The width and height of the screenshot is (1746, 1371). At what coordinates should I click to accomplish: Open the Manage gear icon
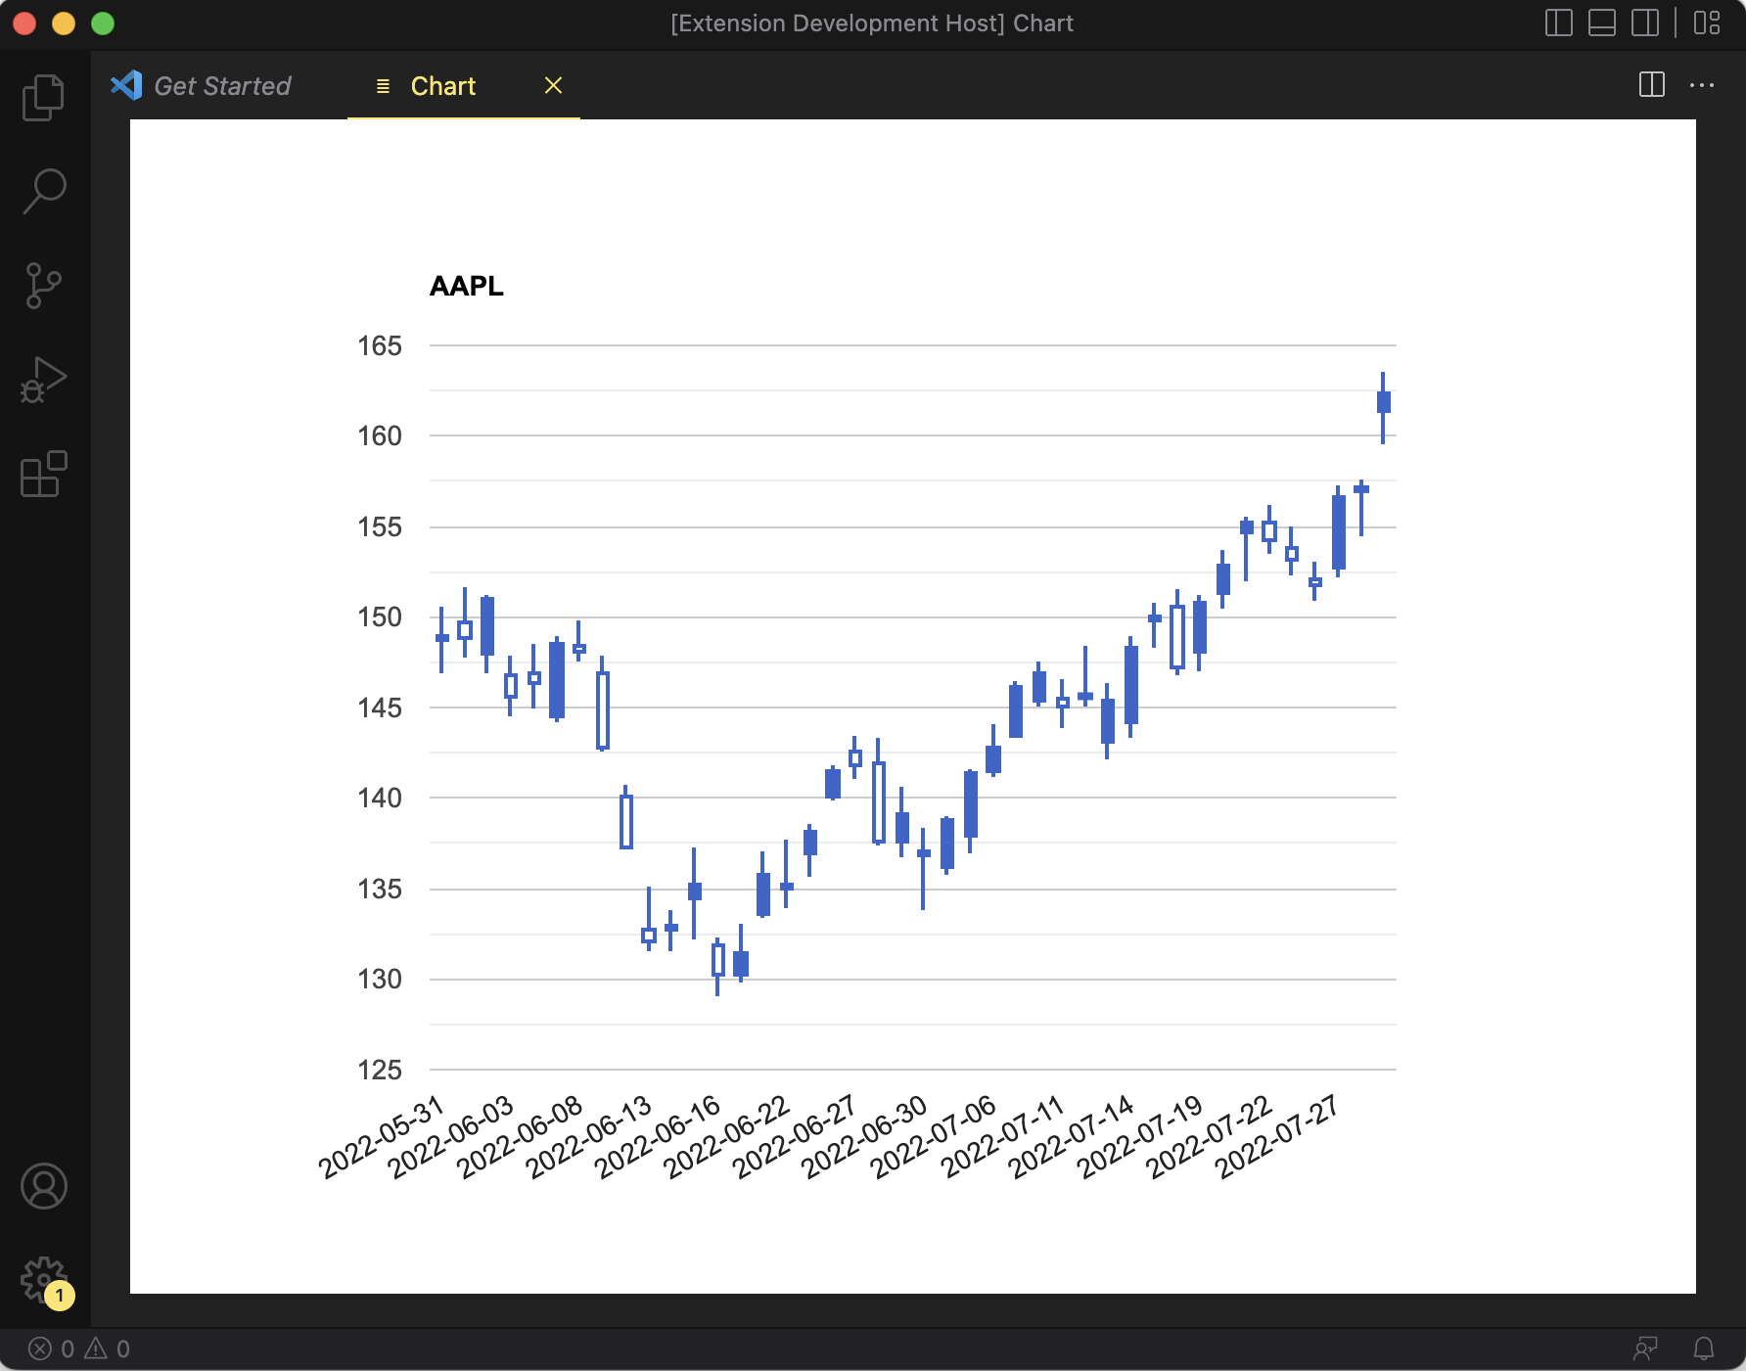(44, 1280)
